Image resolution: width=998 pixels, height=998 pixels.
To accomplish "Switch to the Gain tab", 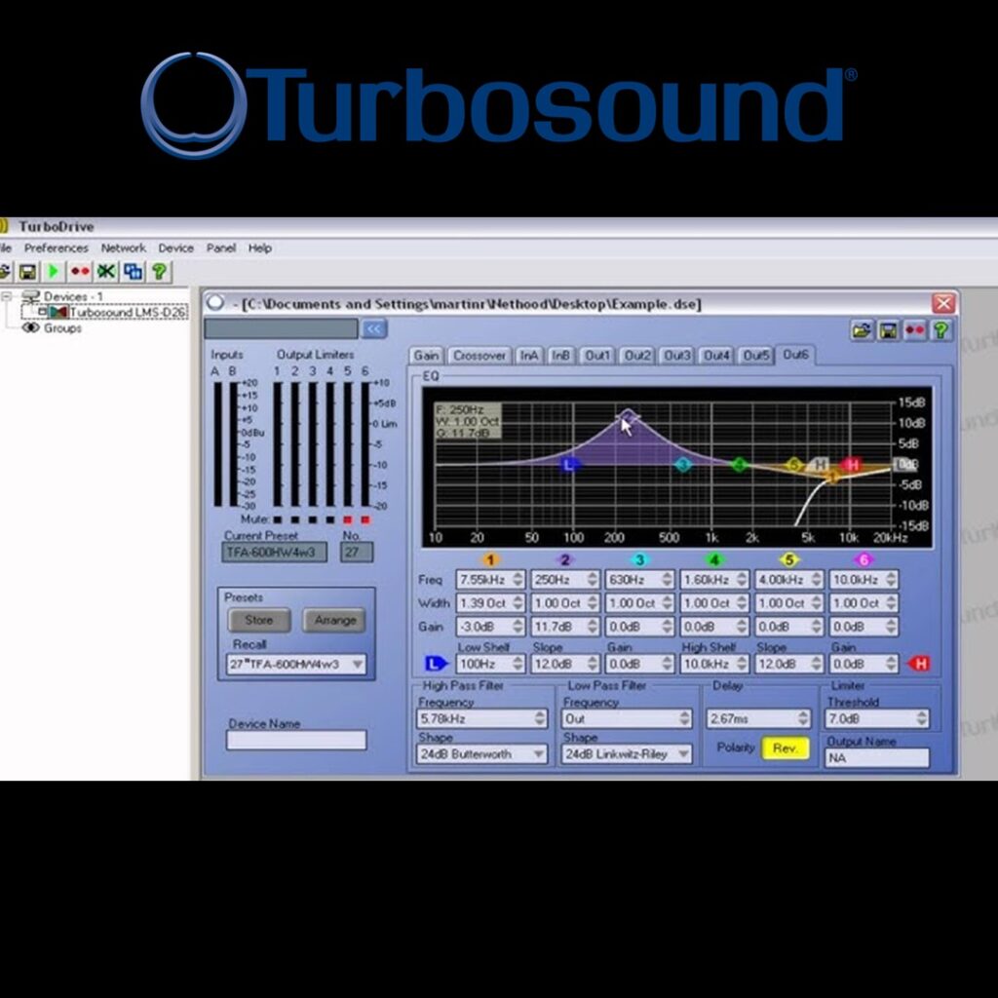I will coord(426,356).
